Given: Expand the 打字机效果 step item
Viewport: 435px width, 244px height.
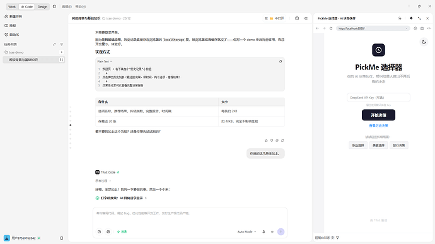Looking at the screenshot, I should pyautogui.click(x=121, y=198).
